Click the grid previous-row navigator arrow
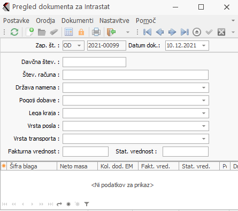This screenshot has width=238, height=211. 23,204
